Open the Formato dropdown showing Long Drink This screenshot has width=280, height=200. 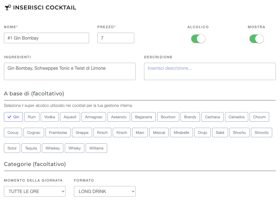click(105, 191)
